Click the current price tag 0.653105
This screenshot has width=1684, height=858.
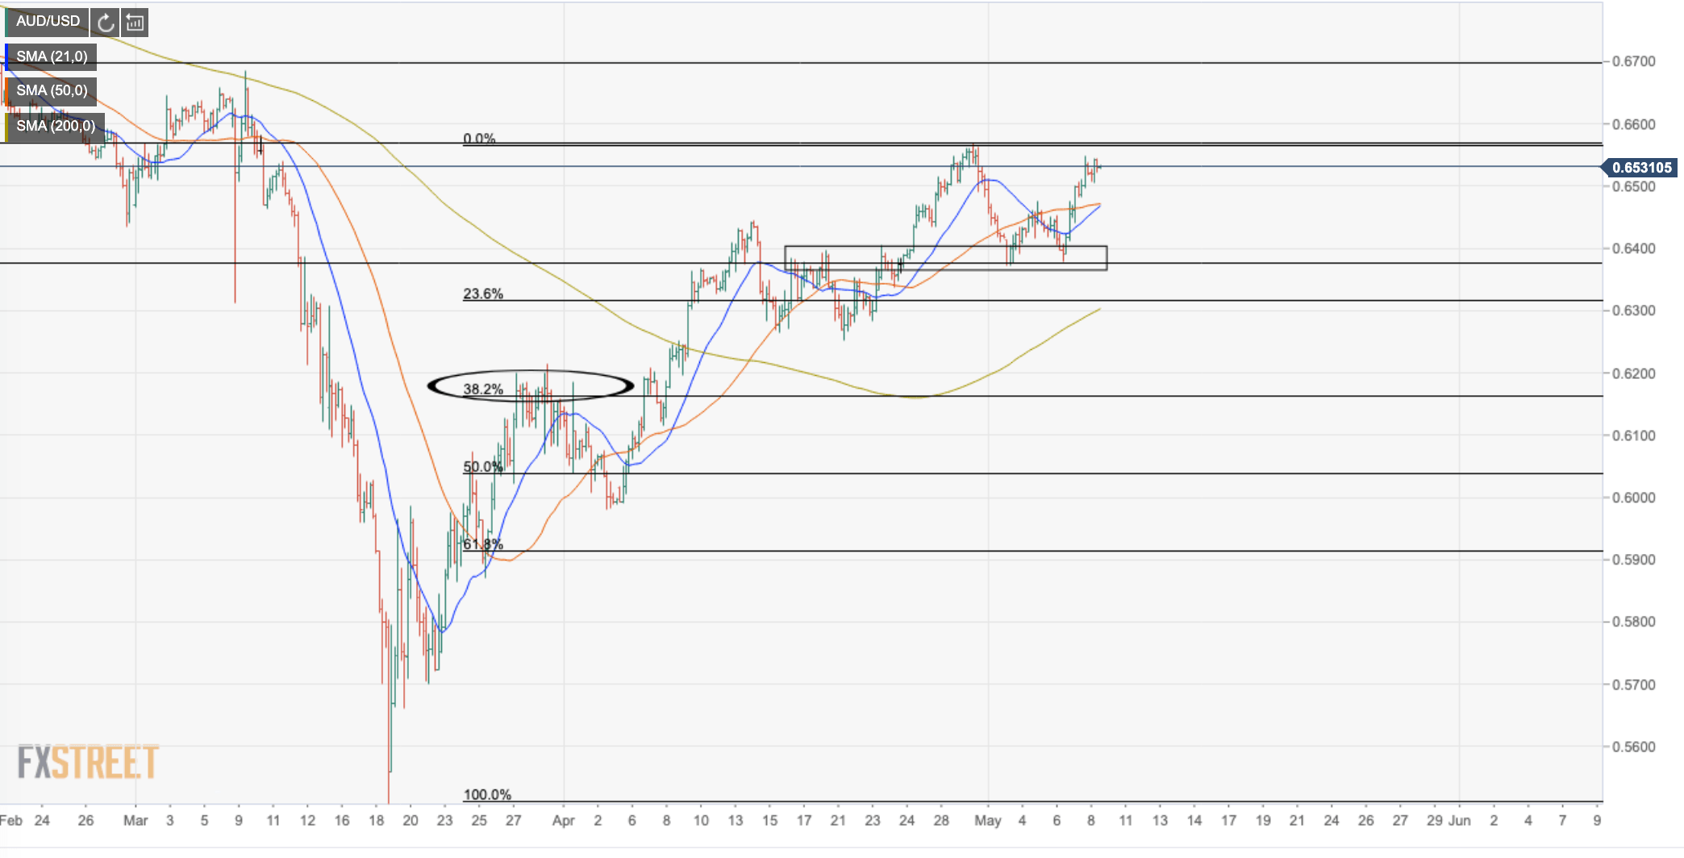1640,168
